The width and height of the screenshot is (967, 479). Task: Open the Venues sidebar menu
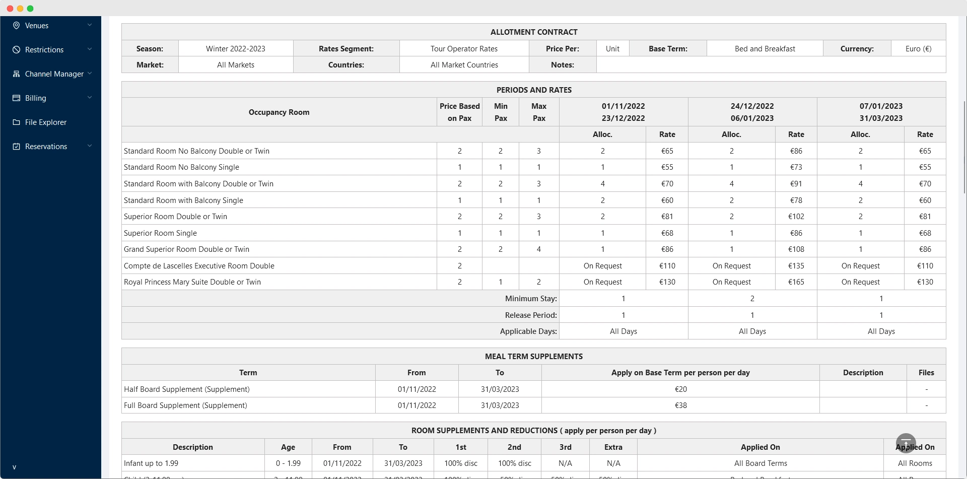point(51,26)
